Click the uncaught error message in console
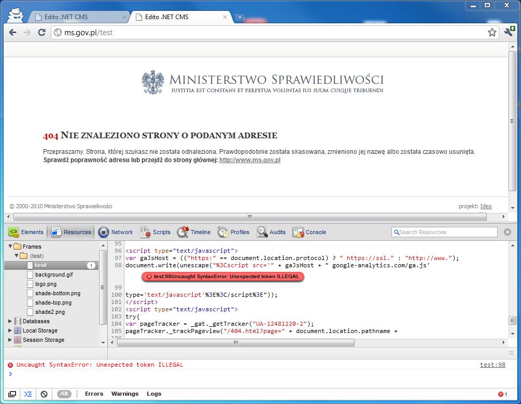 (100, 365)
